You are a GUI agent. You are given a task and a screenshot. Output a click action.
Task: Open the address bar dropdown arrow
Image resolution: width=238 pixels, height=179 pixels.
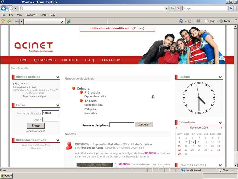pos(167,8)
